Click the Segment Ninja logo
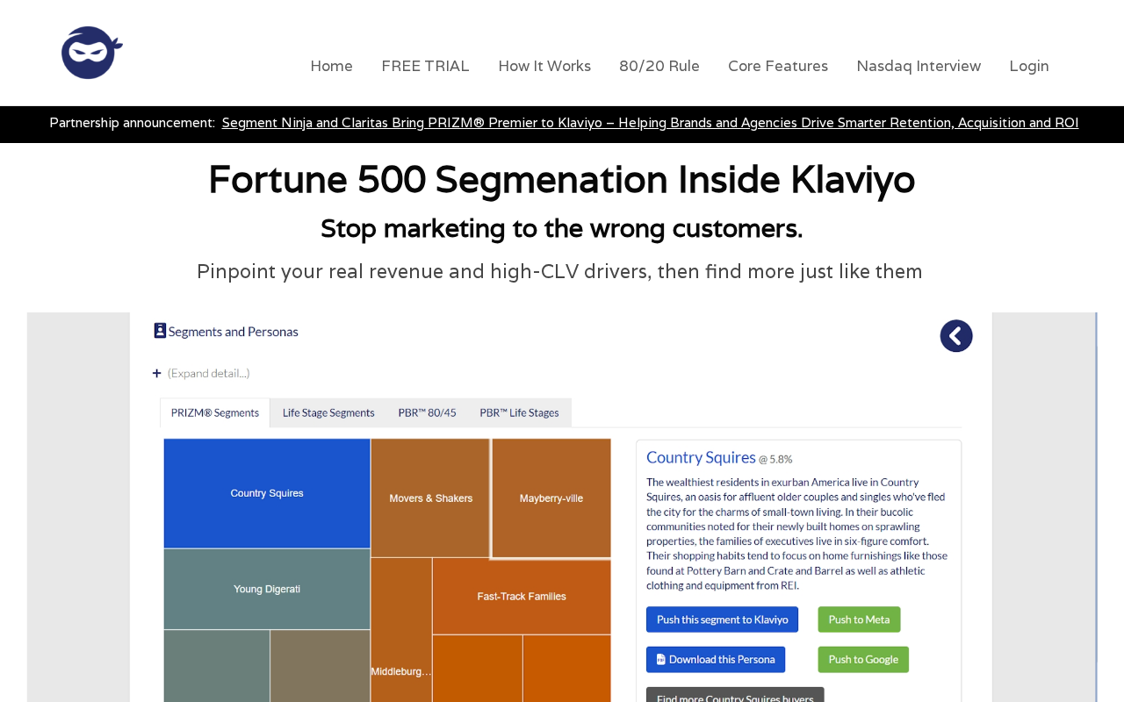This screenshot has width=1124, height=702. tap(92, 53)
